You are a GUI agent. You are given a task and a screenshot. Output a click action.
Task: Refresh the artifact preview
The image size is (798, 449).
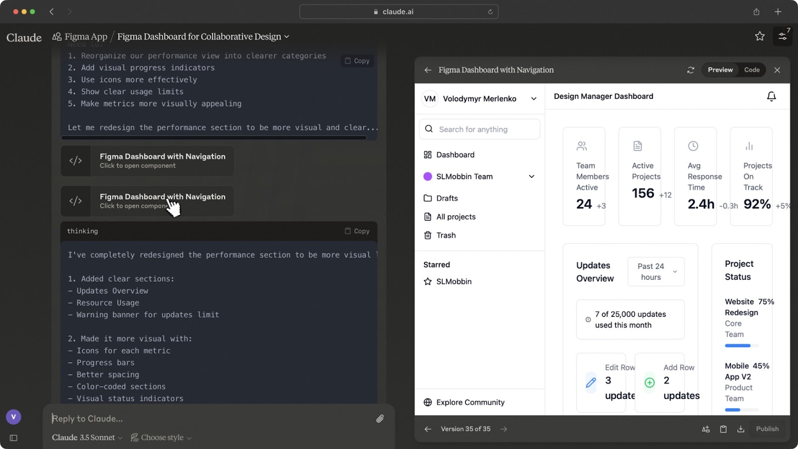[x=690, y=70]
